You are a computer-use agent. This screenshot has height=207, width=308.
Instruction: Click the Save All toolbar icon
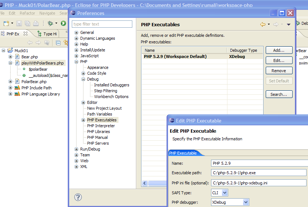pyautogui.click(x=27, y=24)
